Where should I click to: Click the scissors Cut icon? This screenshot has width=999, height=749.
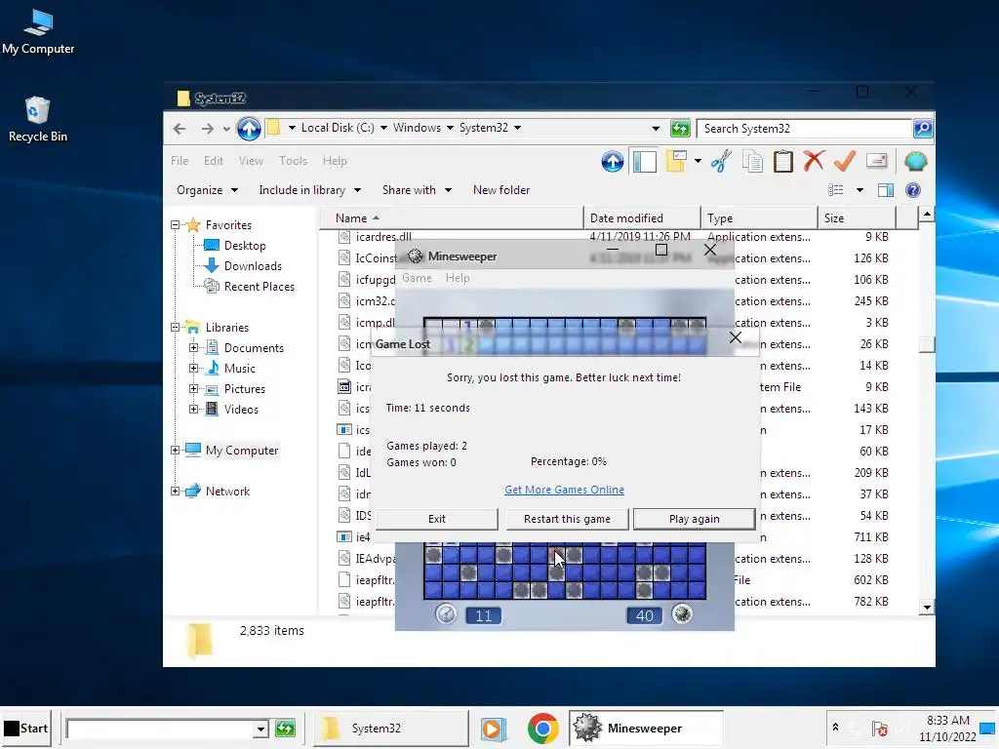[x=721, y=161]
